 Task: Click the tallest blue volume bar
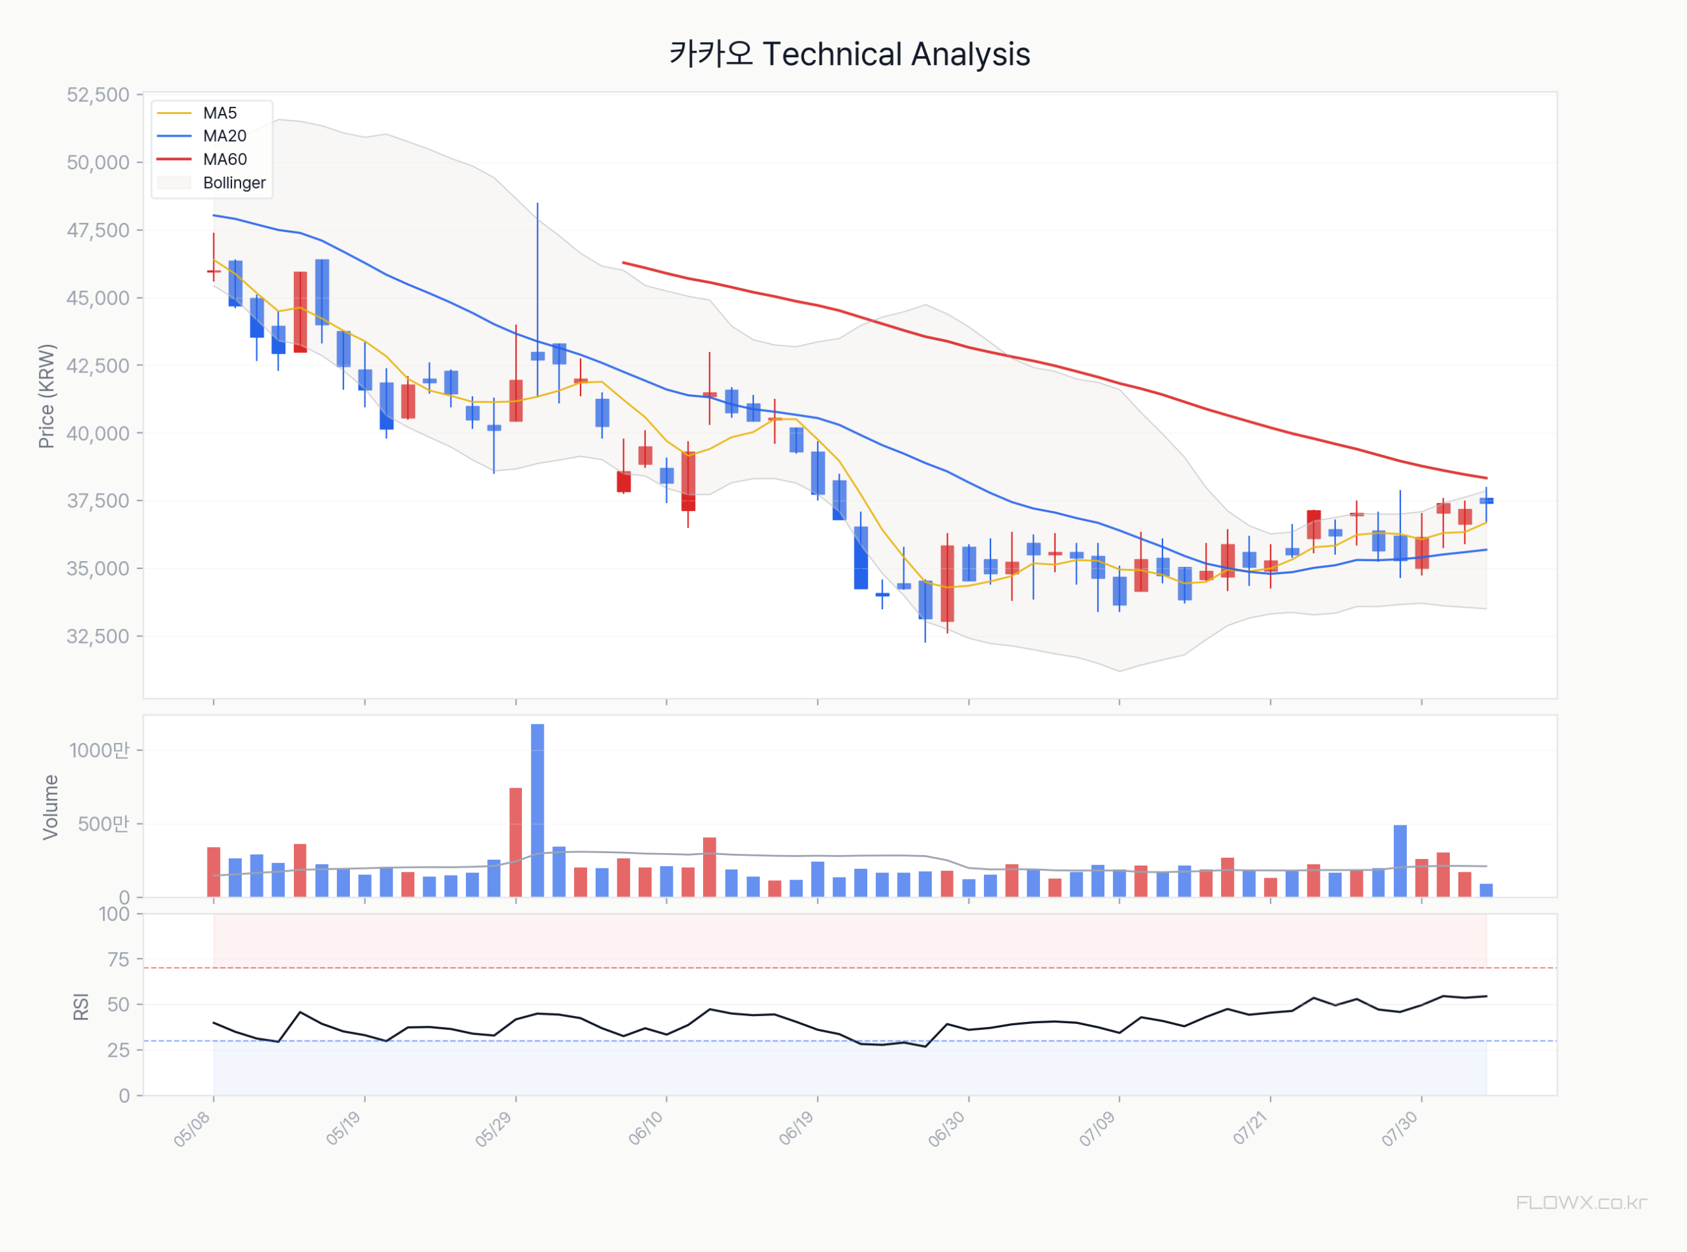(538, 811)
